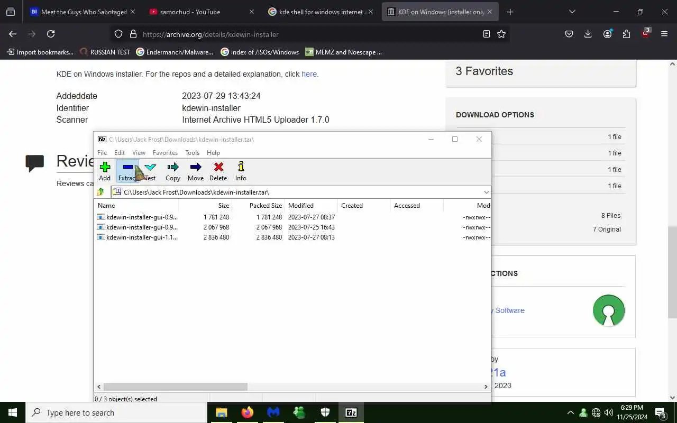The image size is (677, 423).
Task: Close the samochud - YouTube tab
Action: (x=251, y=12)
